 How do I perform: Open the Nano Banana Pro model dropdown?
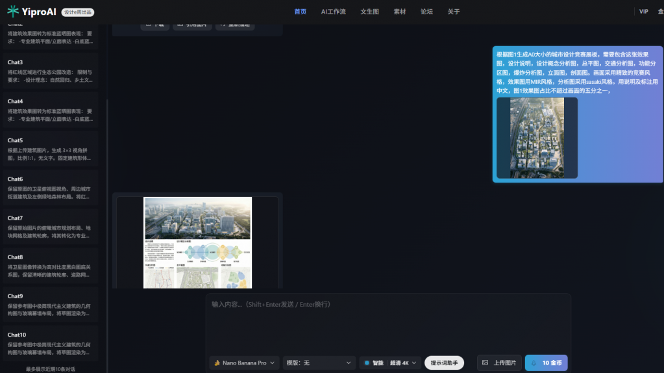(x=244, y=363)
